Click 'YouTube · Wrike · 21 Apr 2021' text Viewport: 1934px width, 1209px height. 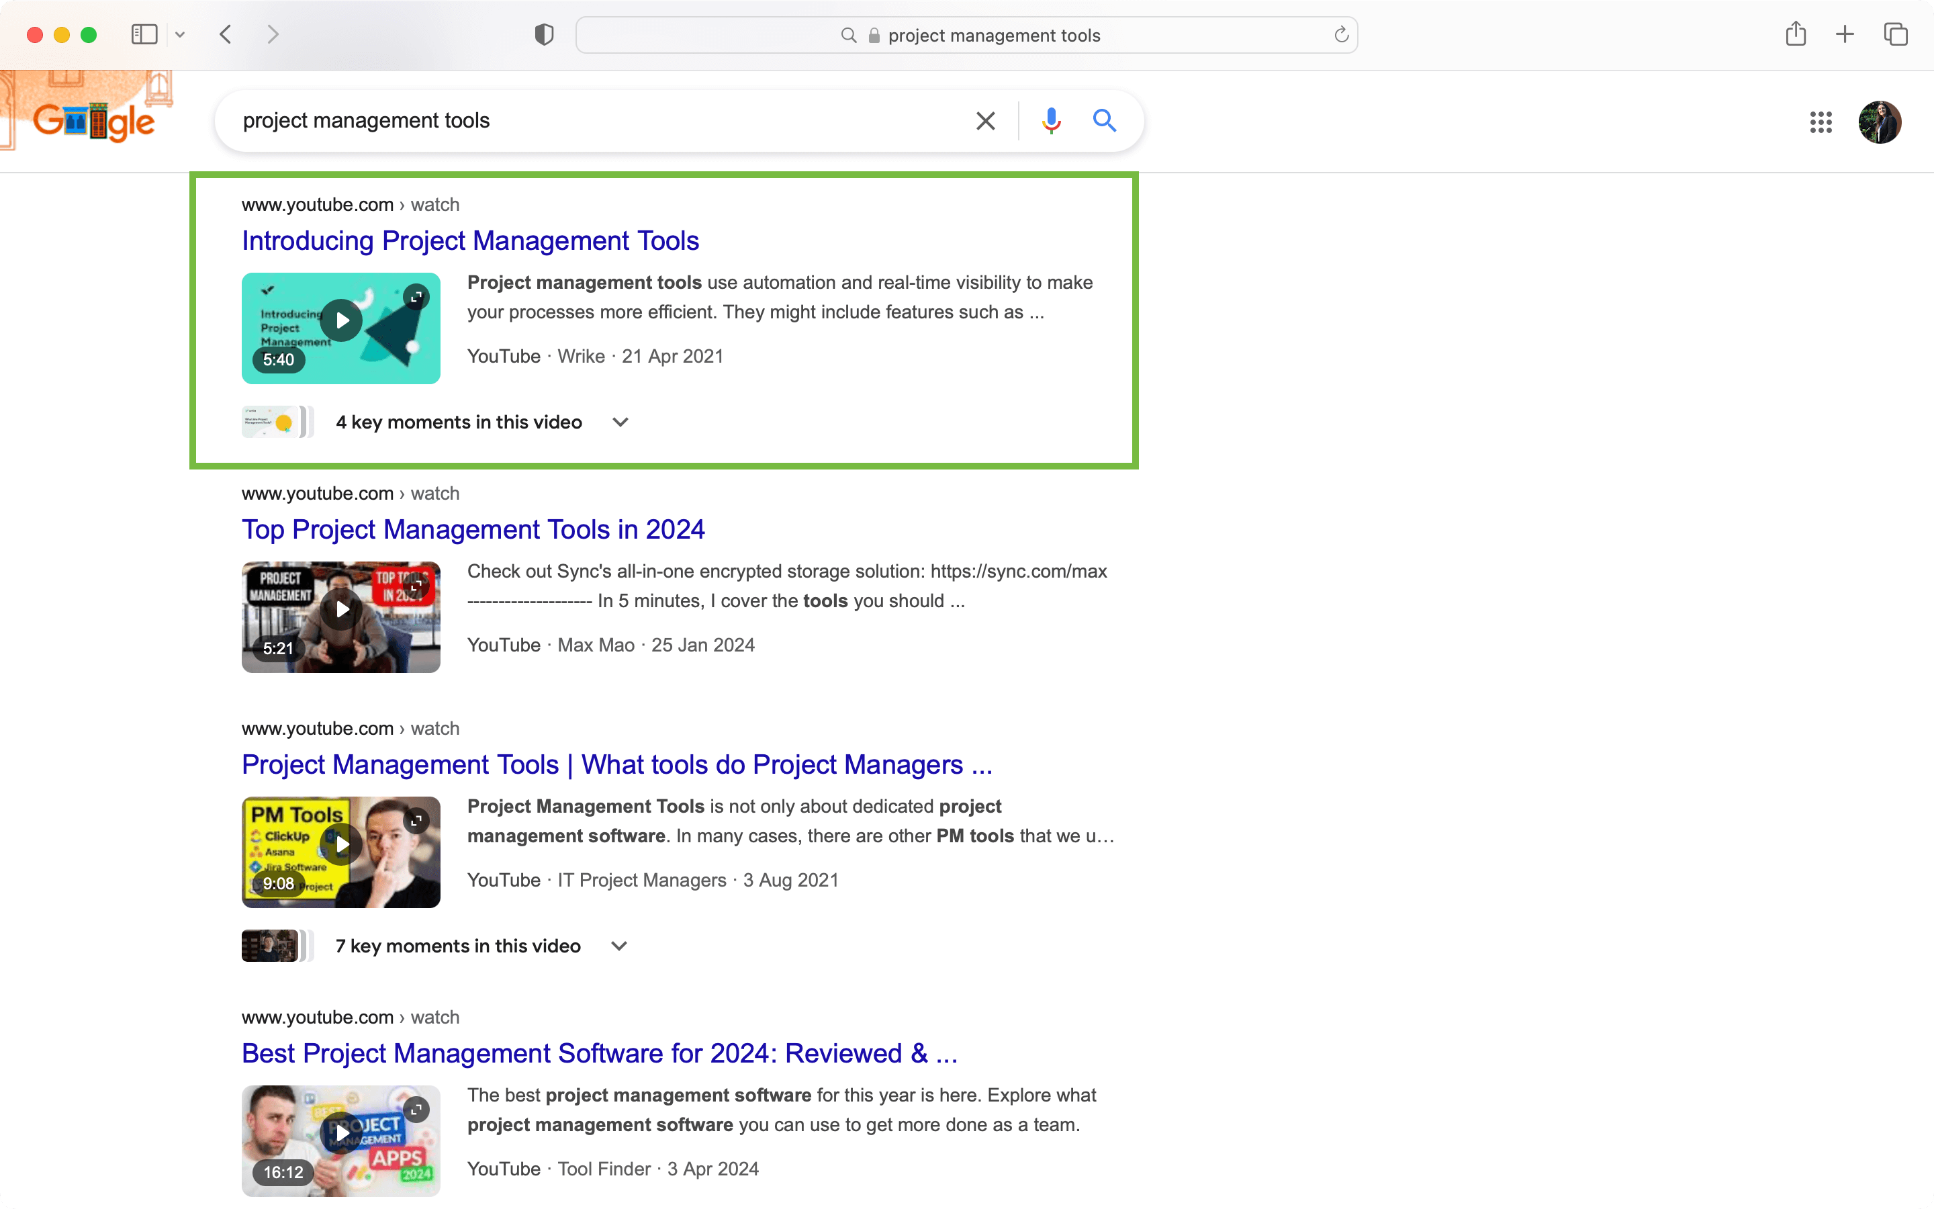tap(596, 357)
